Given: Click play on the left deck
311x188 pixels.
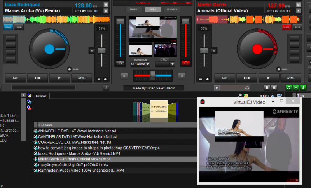Looking at the screenshot, I should click(59, 78).
